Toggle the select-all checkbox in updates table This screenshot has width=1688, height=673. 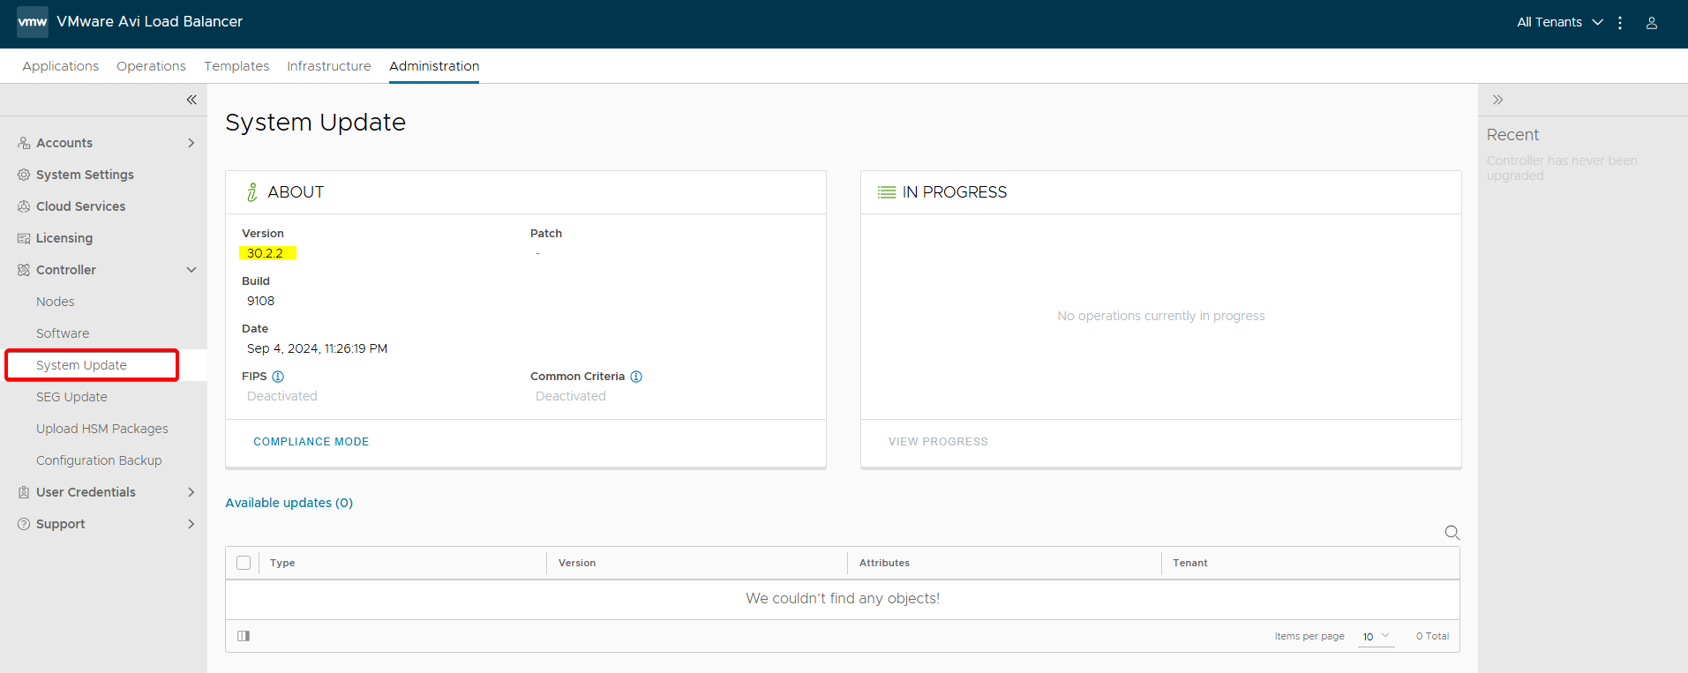[x=244, y=563]
